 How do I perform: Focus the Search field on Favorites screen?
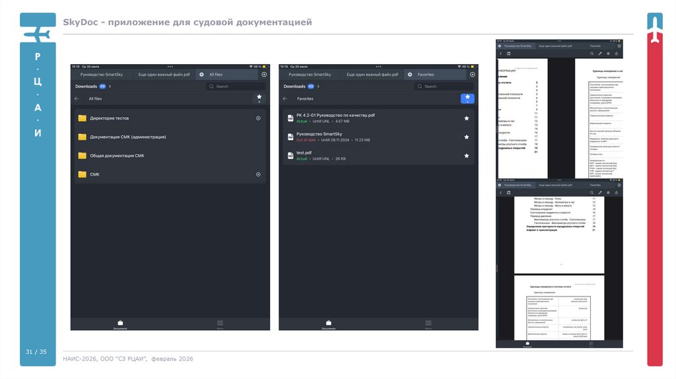click(444, 86)
